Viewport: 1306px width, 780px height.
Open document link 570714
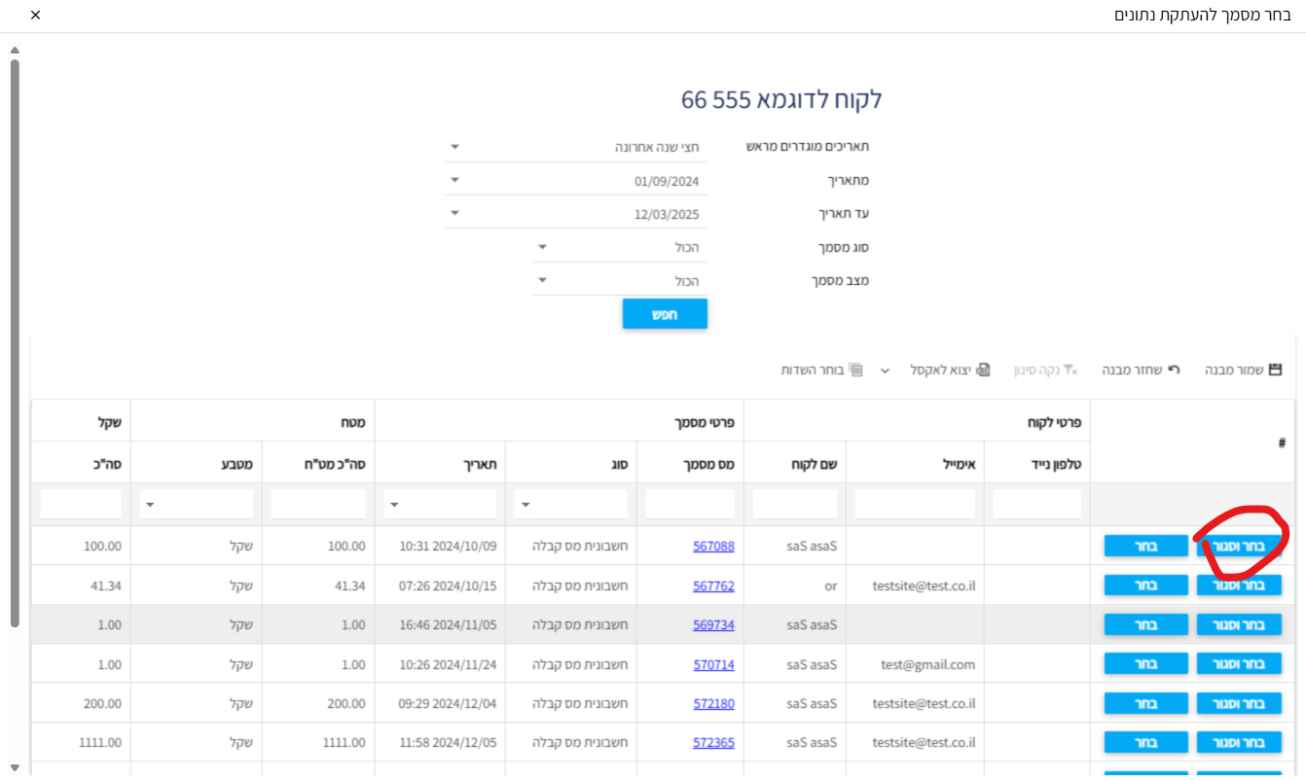coord(713,664)
